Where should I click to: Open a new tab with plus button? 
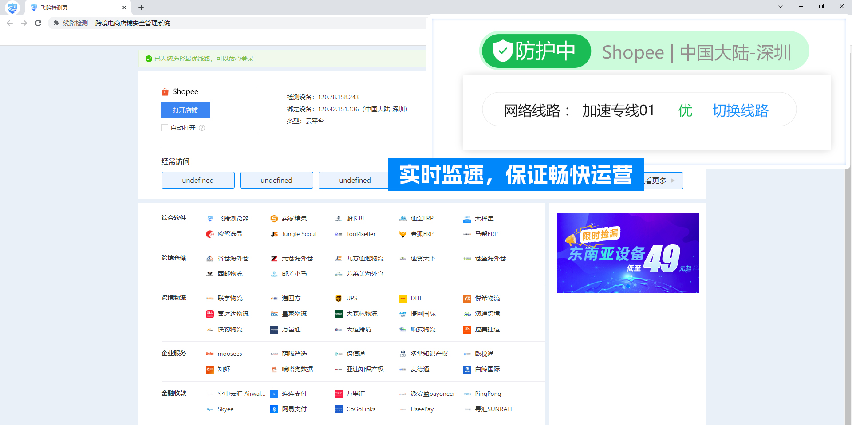[141, 8]
